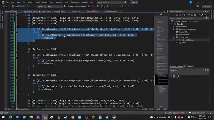Click the Visual Studio search box
The width and height of the screenshot is (214, 120).
point(112,2)
